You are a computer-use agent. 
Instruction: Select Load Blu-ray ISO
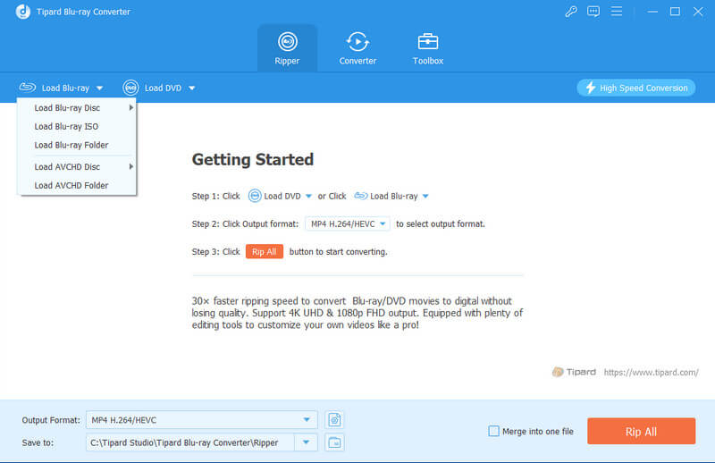tap(77, 126)
